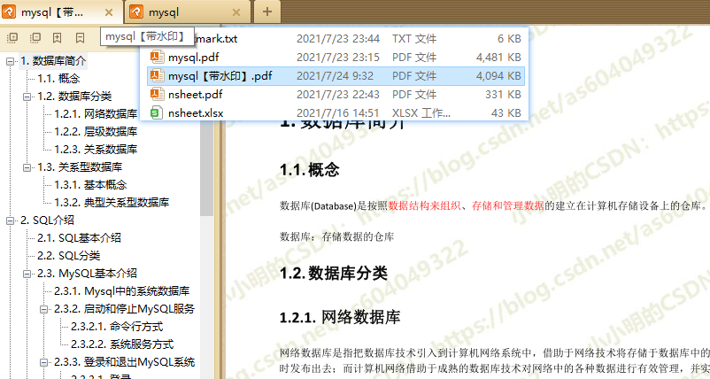
Task: Click the XLSX 工作... type cell
Action: [421, 112]
